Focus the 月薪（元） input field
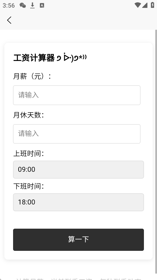157x280 pixels. coord(77,95)
